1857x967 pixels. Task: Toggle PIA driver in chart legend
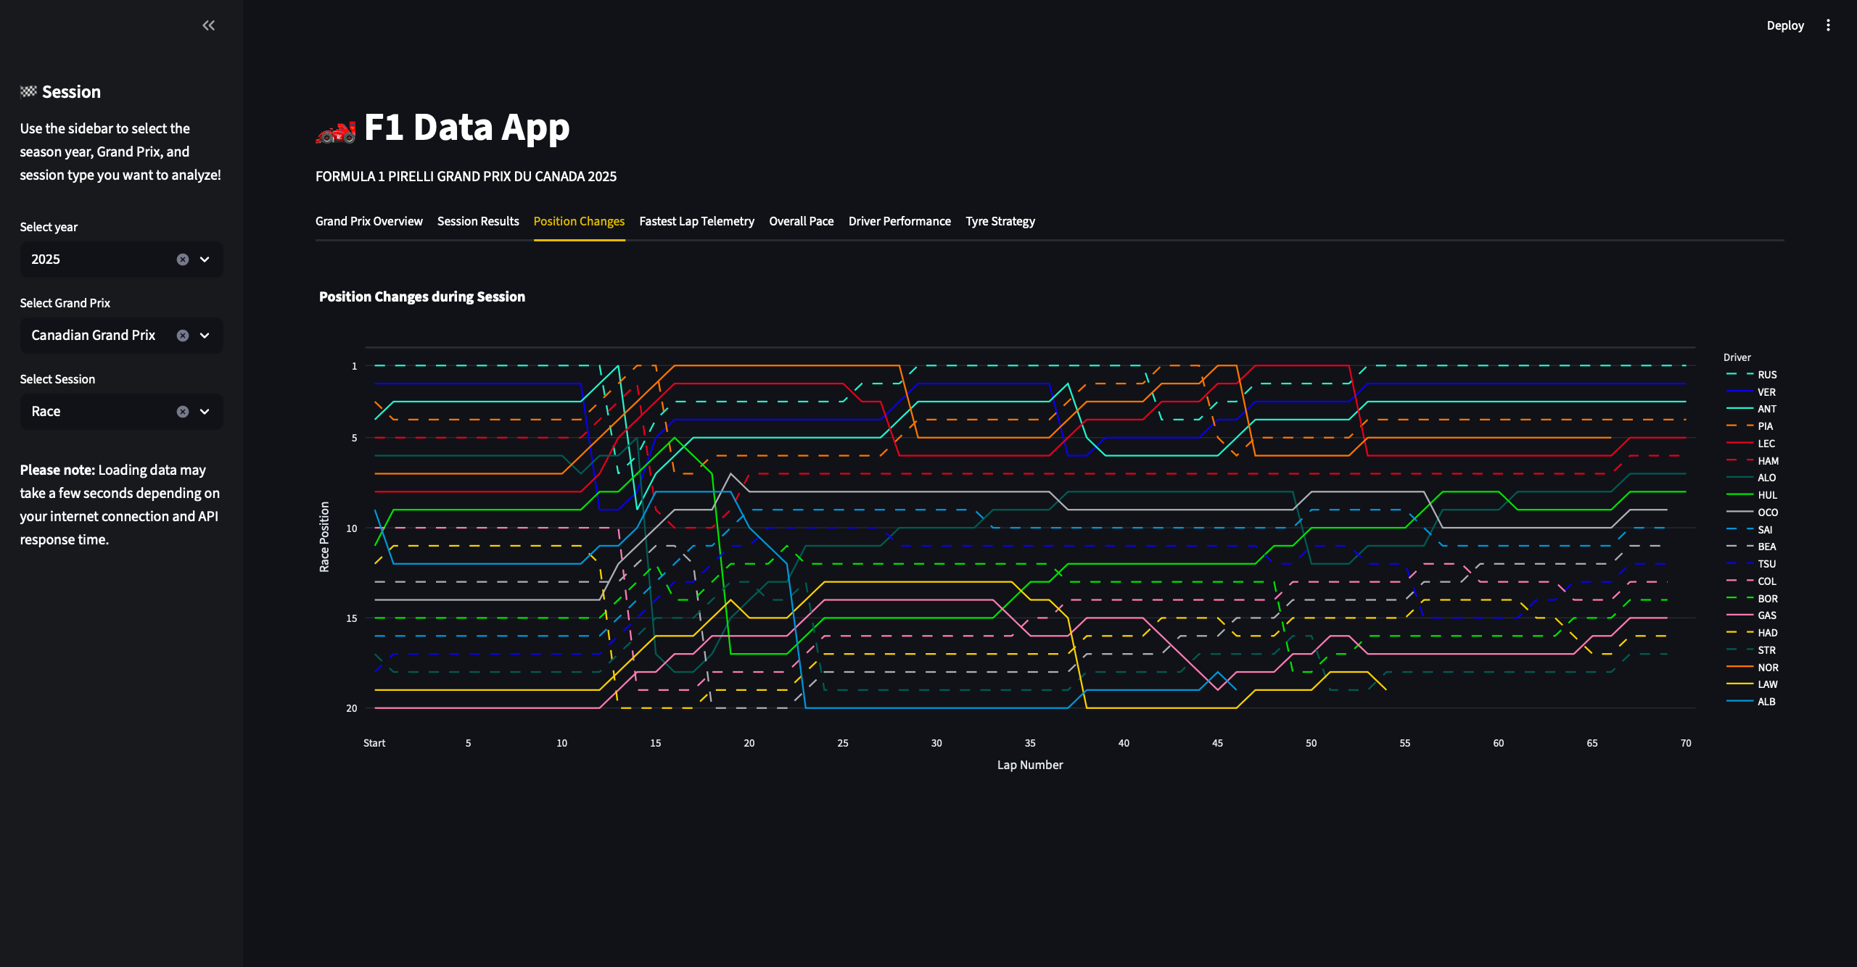(x=1752, y=426)
